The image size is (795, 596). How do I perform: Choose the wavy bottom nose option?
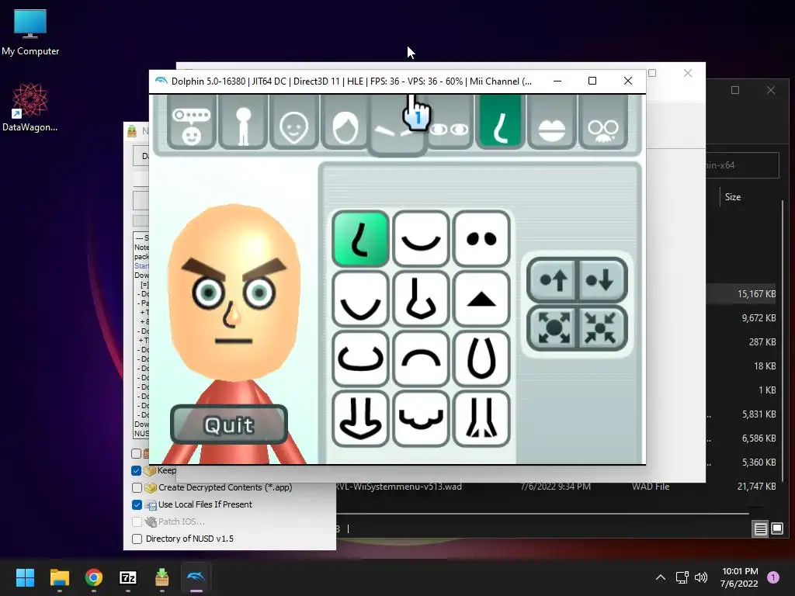pyautogui.click(x=421, y=419)
